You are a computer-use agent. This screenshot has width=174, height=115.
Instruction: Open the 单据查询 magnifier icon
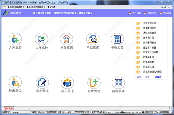93,39
